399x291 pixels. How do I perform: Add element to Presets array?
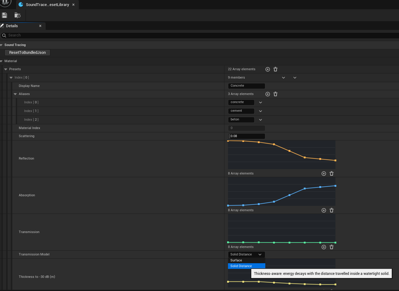pyautogui.click(x=268, y=69)
